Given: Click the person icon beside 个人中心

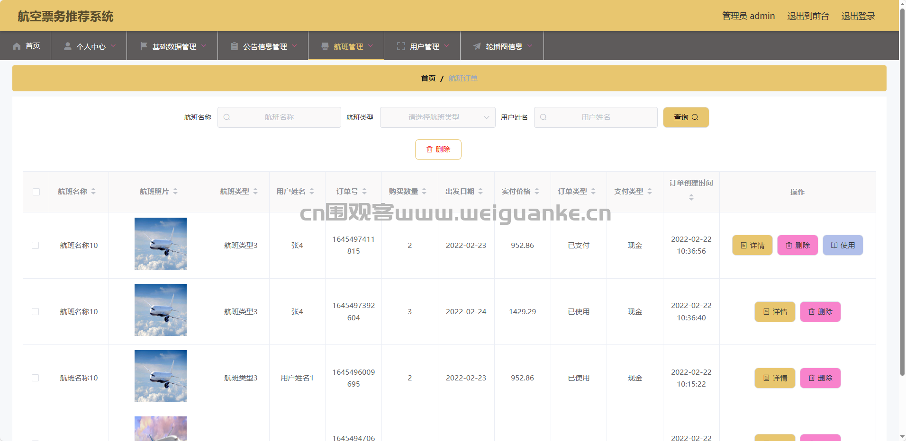Looking at the screenshot, I should pos(68,46).
